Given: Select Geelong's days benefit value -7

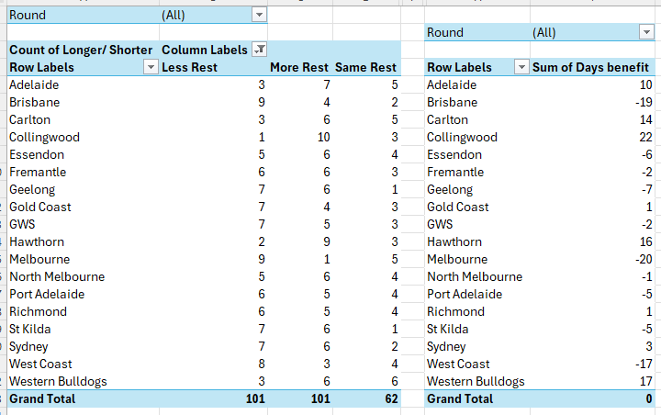Looking at the screenshot, I should (x=647, y=189).
